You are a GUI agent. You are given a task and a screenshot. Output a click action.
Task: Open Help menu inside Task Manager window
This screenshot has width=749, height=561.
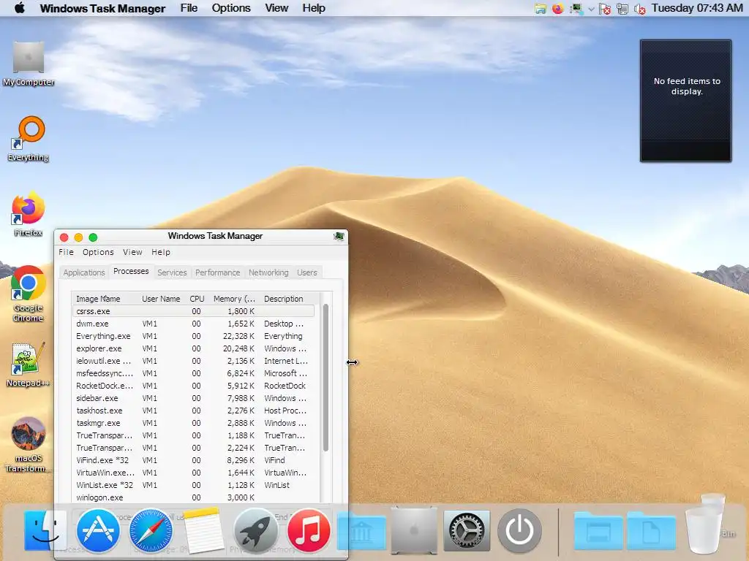[x=161, y=252]
